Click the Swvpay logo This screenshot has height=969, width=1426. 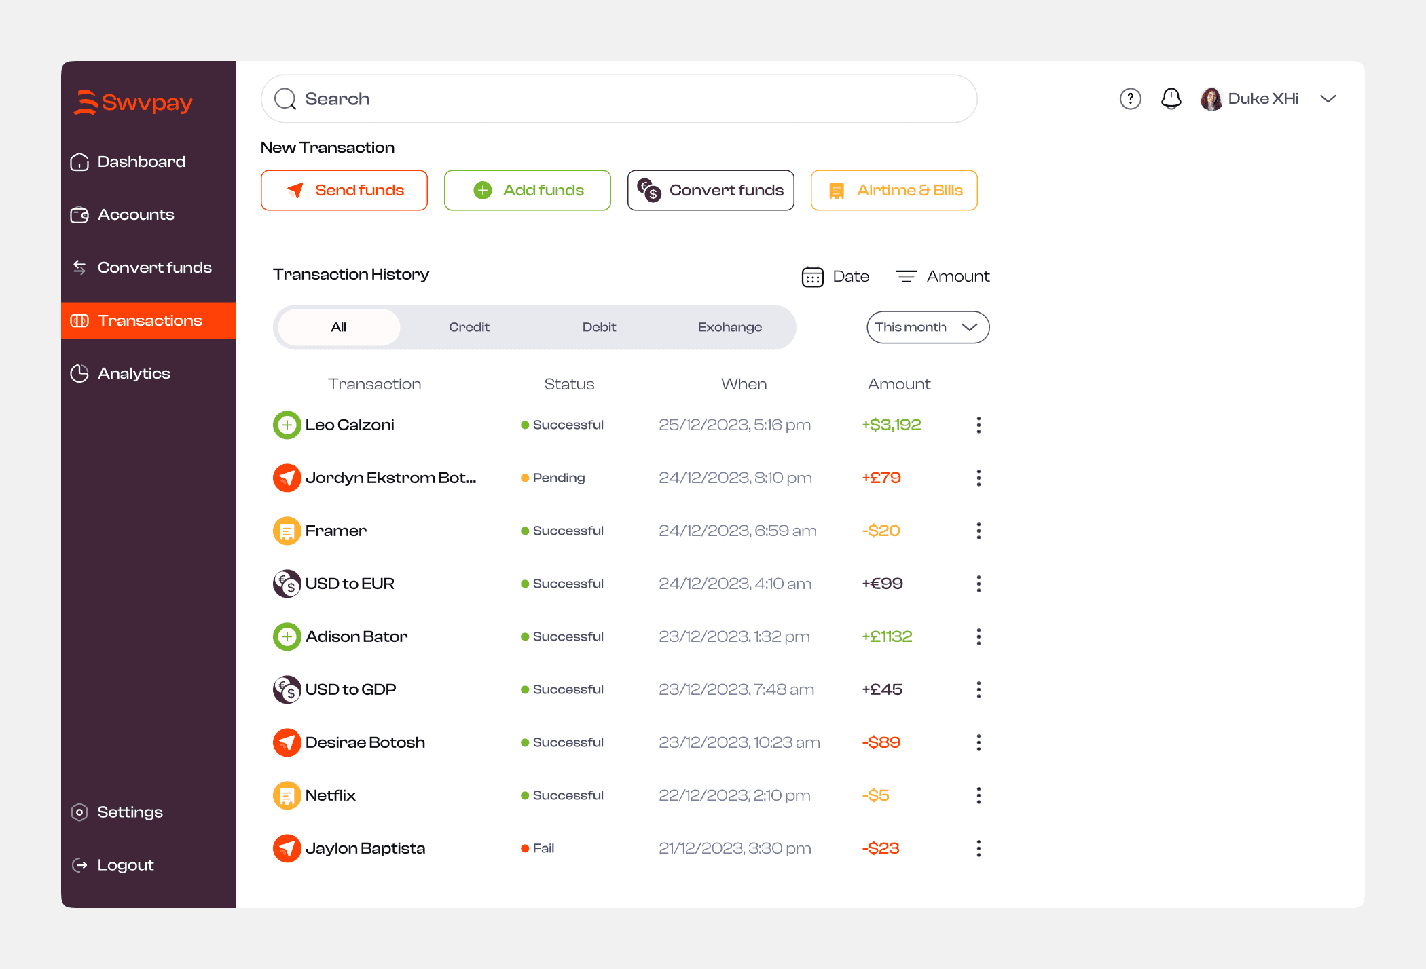(133, 103)
